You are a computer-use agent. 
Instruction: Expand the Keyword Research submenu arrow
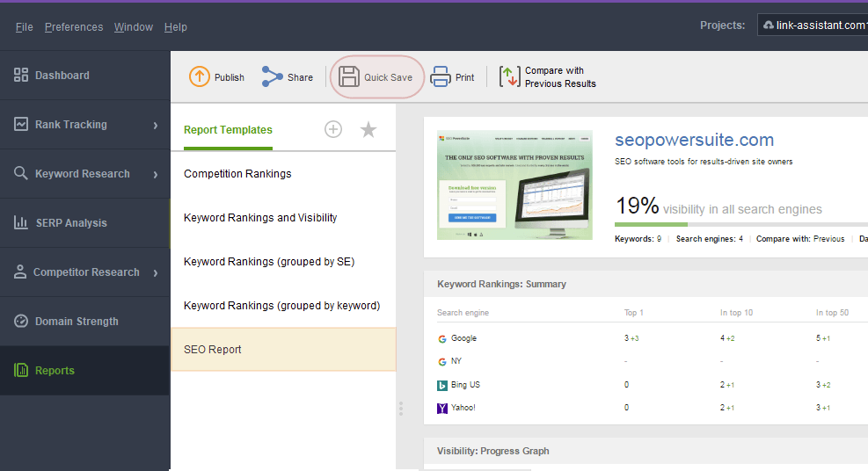coord(156,175)
